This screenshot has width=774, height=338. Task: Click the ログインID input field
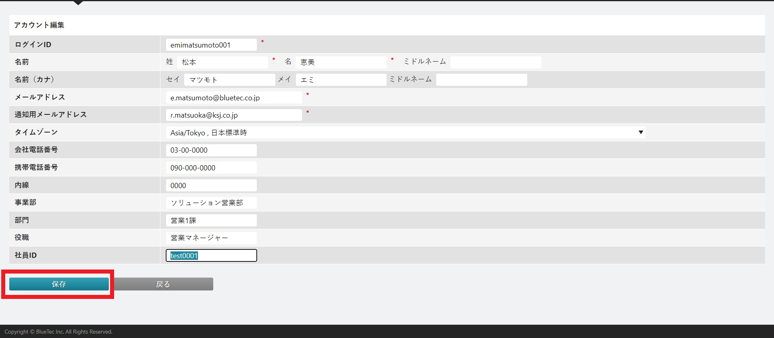211,45
